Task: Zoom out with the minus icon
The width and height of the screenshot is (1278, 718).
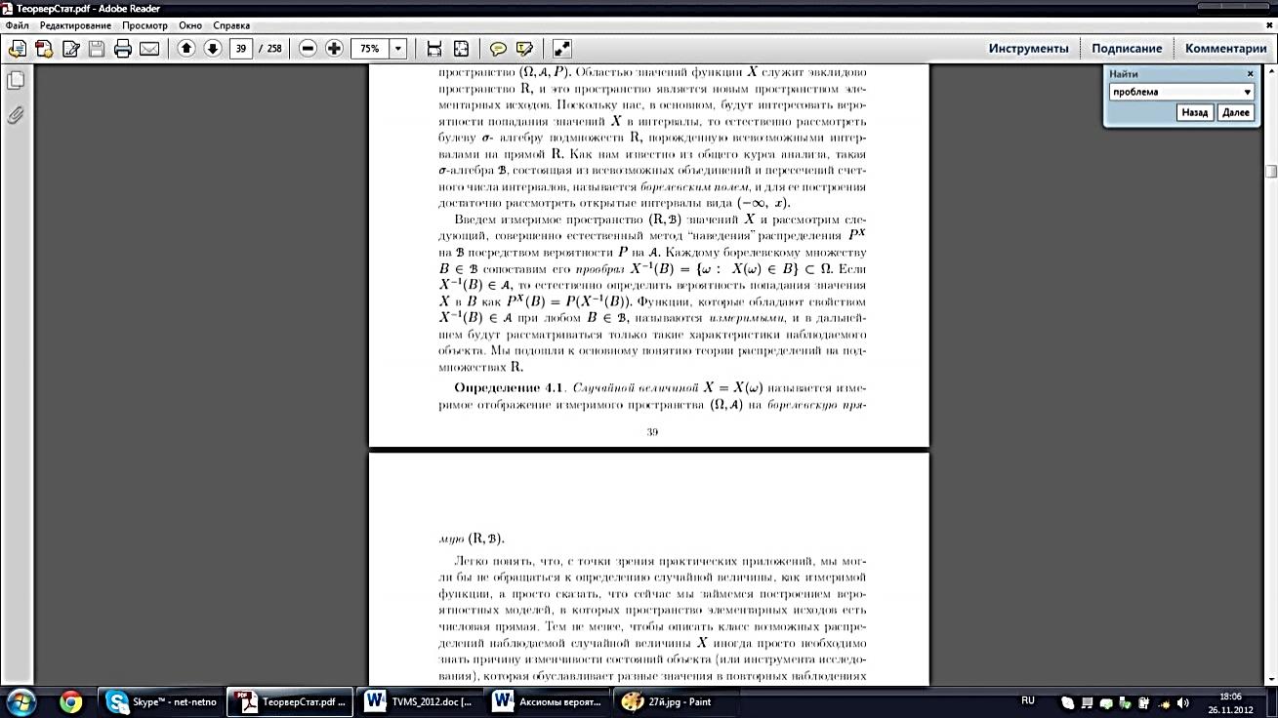Action: point(308,48)
